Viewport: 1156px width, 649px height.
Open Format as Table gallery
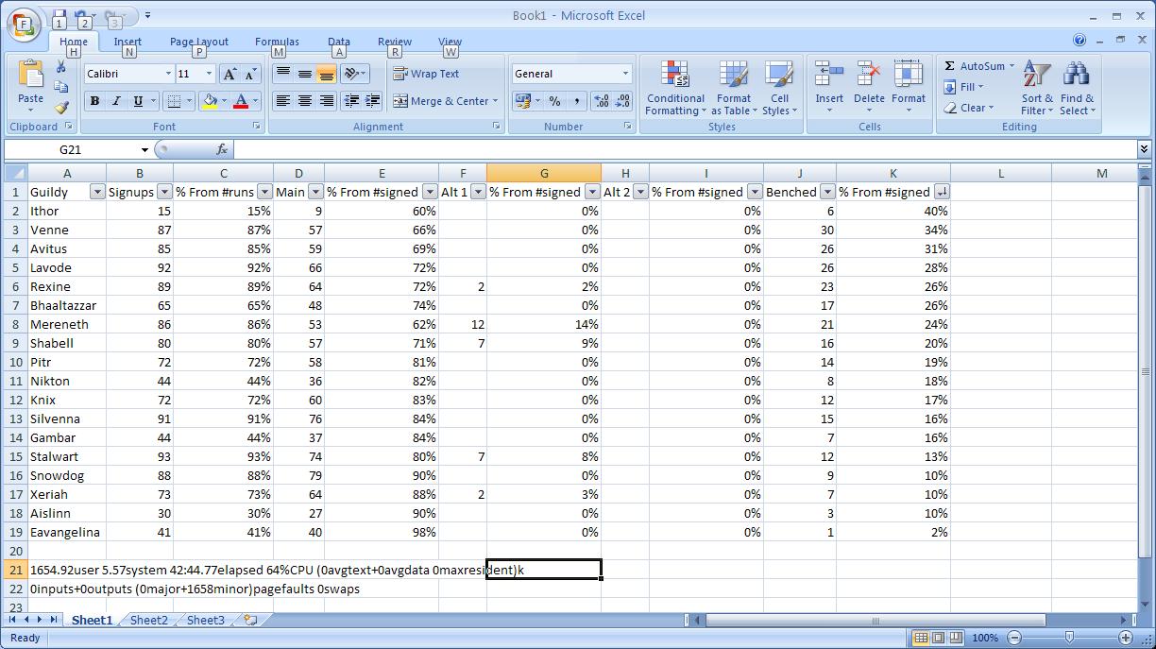[733, 88]
